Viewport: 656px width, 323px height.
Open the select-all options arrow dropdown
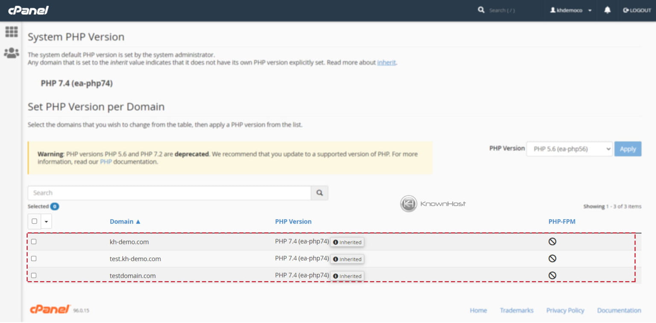click(45, 221)
